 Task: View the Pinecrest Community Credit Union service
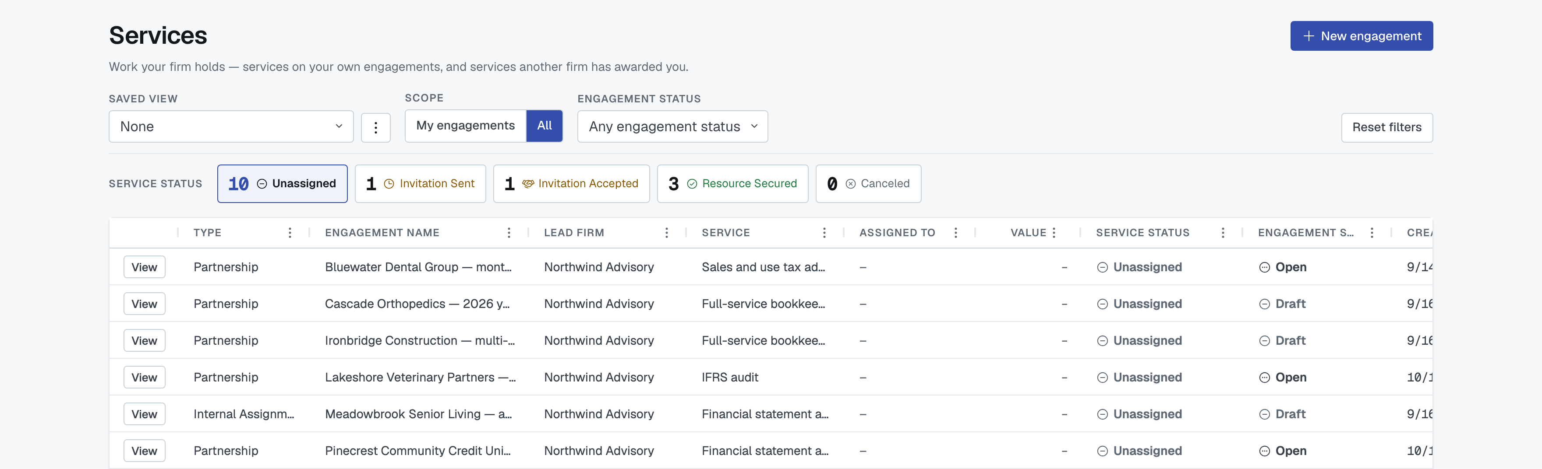(x=144, y=451)
